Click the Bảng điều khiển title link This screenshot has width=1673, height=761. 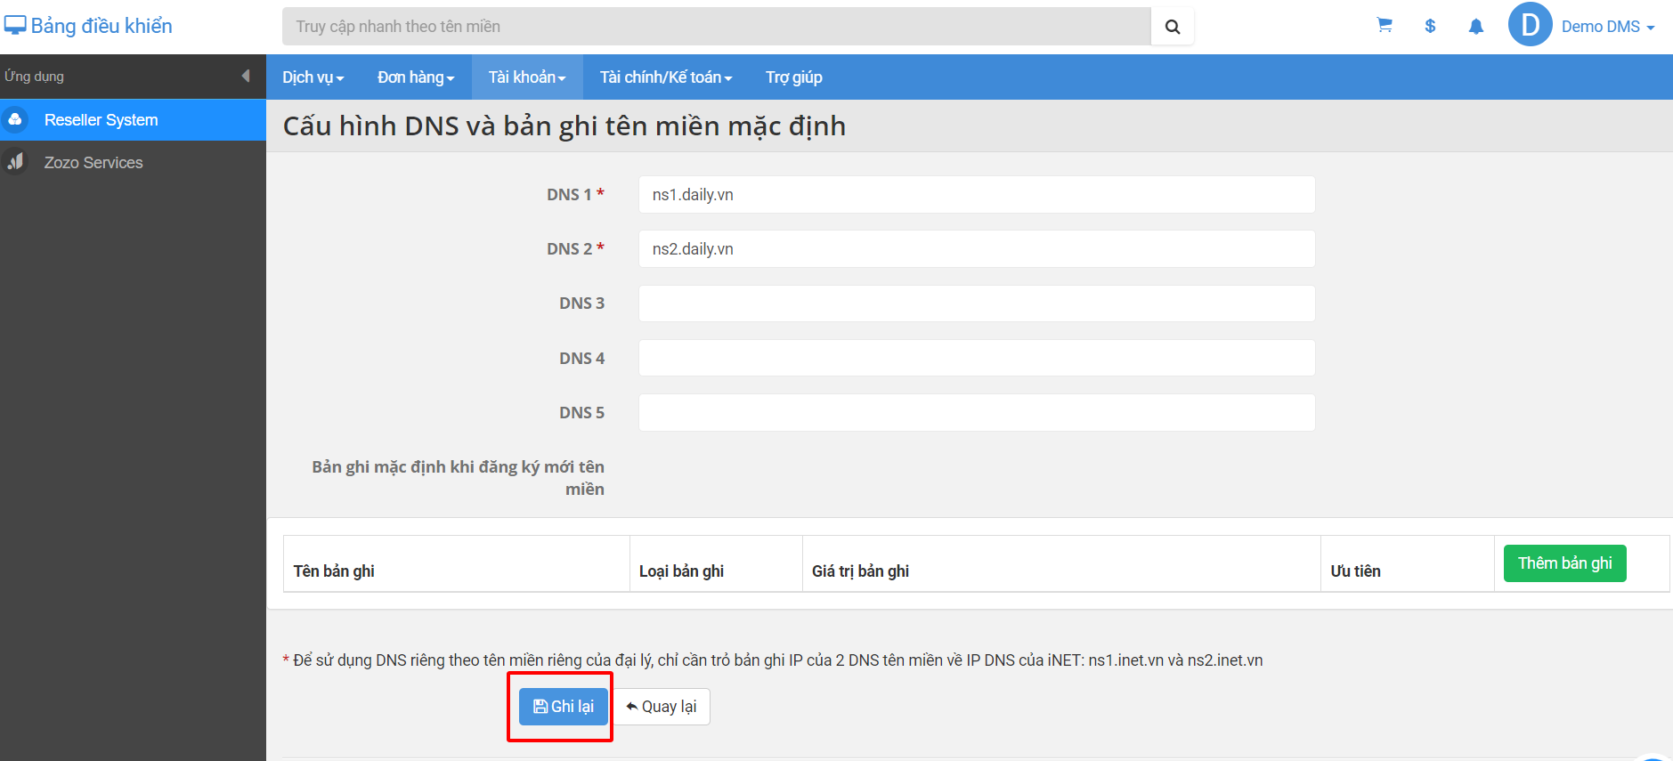point(102,26)
